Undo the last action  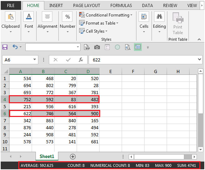point(15,47)
